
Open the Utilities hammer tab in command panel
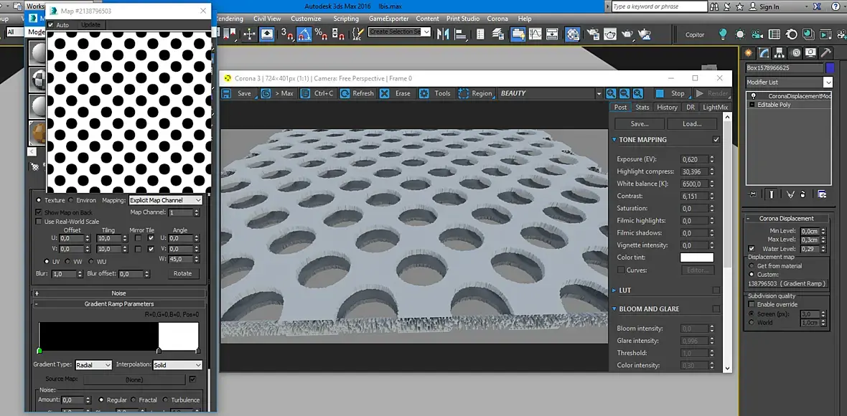[x=826, y=53]
